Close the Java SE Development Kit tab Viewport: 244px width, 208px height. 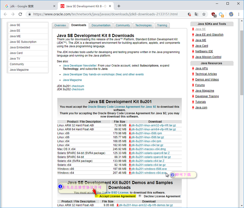point(110,6)
